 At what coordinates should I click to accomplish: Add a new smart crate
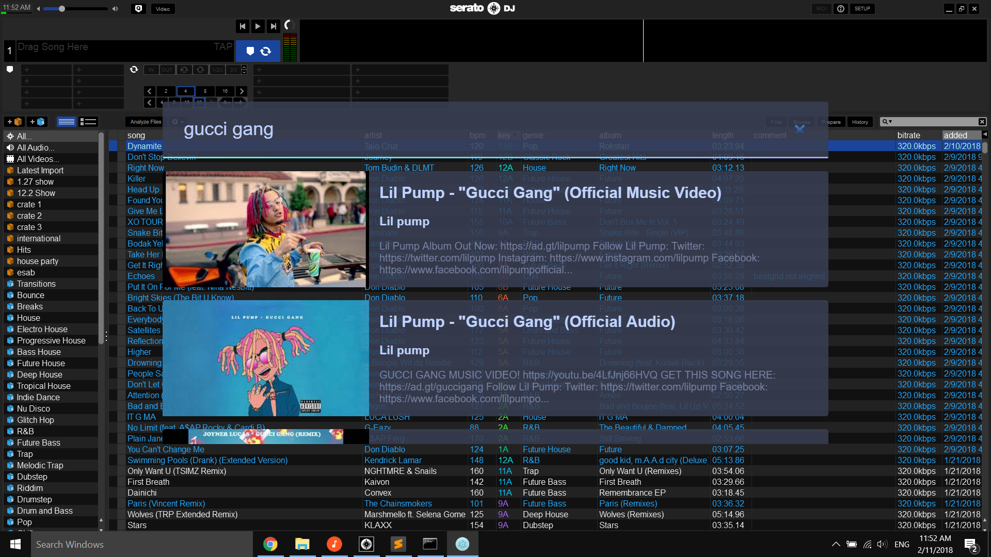tap(37, 122)
